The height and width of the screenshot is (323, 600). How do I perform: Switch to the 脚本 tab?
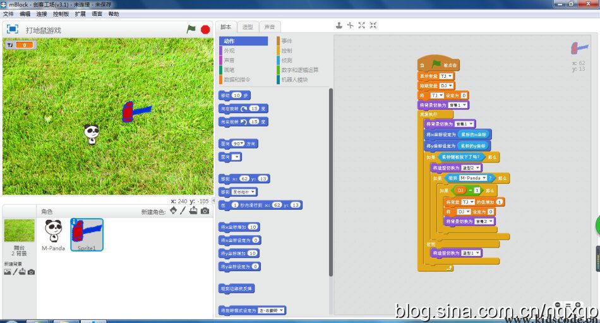coord(225,27)
